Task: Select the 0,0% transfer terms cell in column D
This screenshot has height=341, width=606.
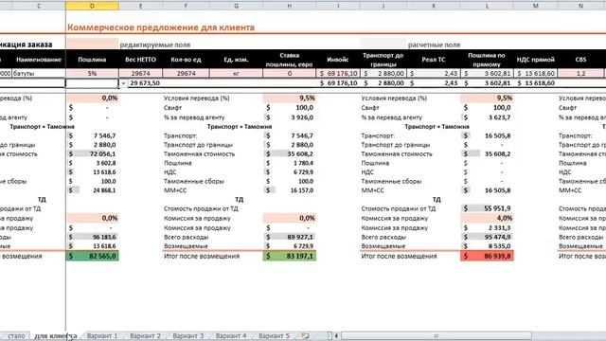Action: pyautogui.click(x=93, y=99)
